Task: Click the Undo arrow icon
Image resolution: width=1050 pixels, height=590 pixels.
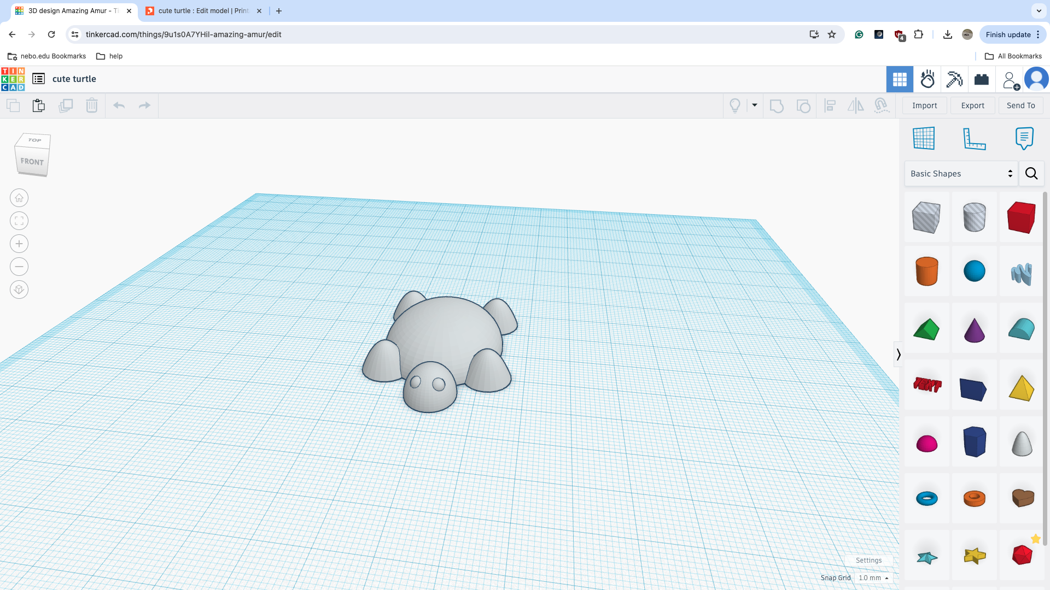Action: (119, 105)
